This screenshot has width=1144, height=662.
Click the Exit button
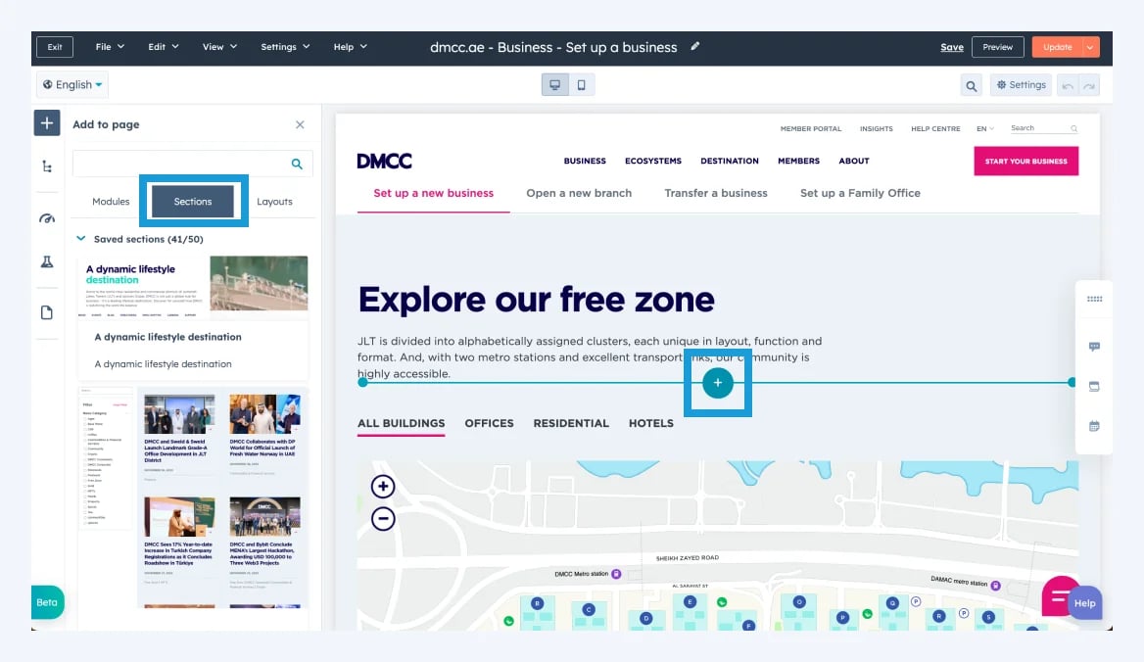tap(55, 47)
